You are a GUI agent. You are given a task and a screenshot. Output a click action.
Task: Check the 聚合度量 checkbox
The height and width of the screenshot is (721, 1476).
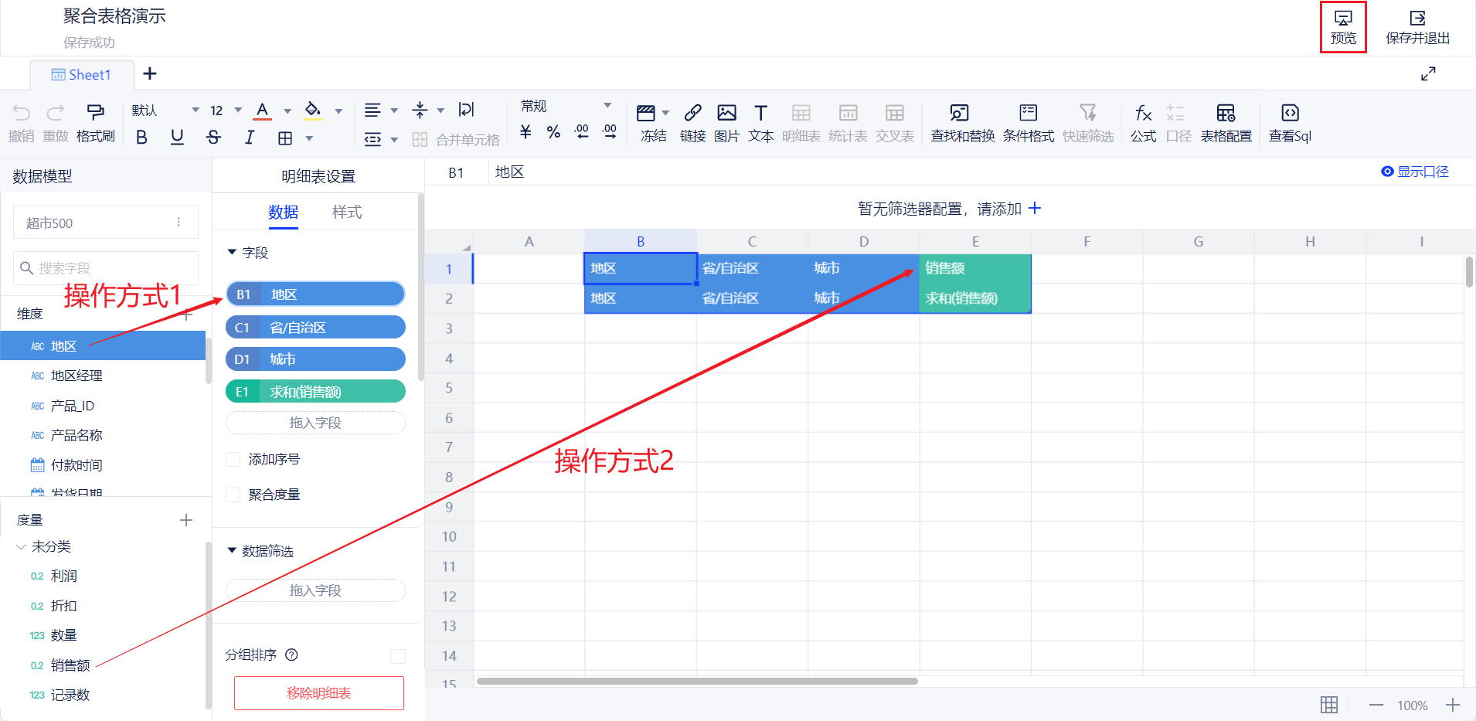click(x=233, y=495)
